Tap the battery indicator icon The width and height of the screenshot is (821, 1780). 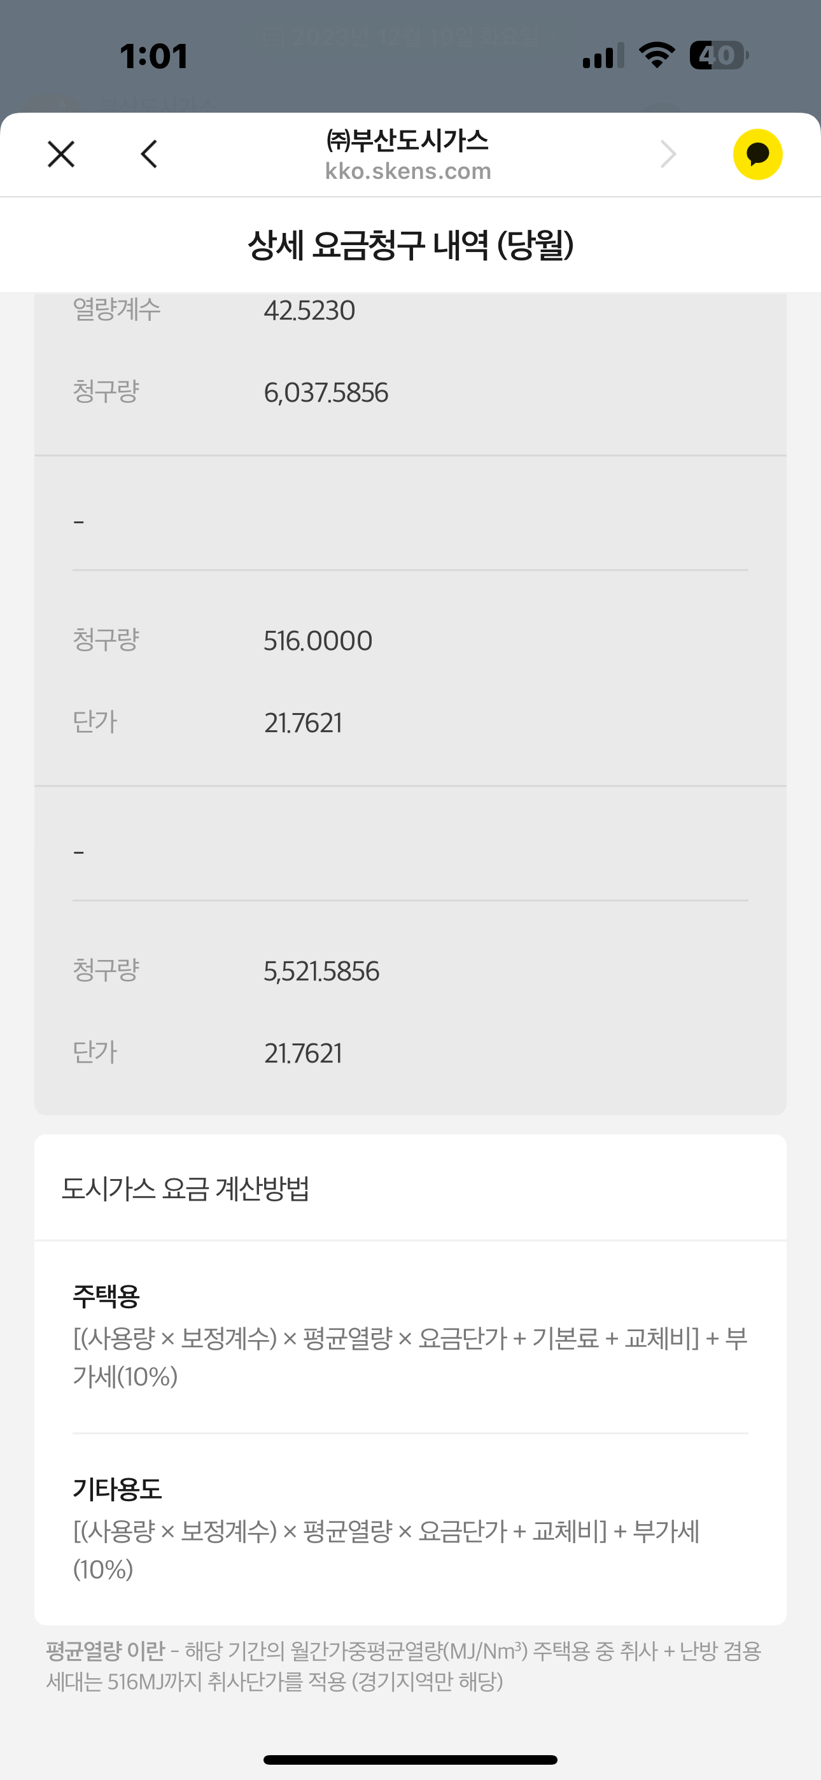719,55
